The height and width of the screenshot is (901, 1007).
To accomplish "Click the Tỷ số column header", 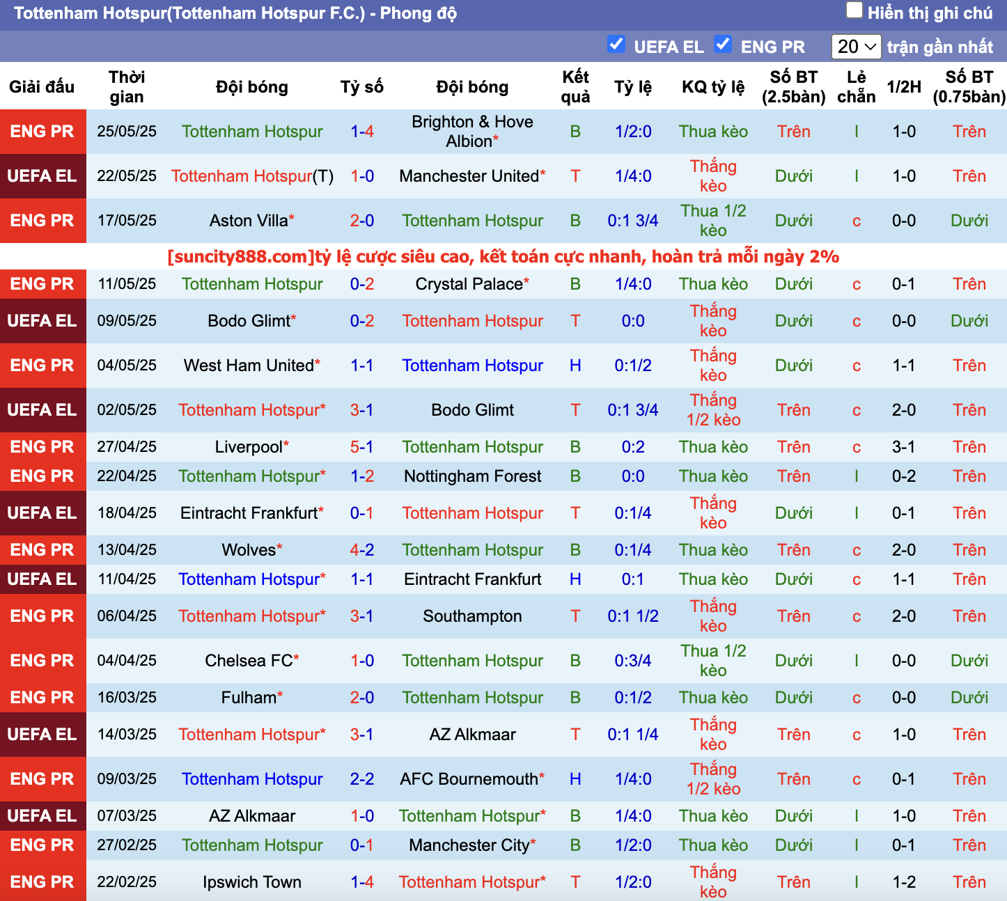I will (362, 87).
